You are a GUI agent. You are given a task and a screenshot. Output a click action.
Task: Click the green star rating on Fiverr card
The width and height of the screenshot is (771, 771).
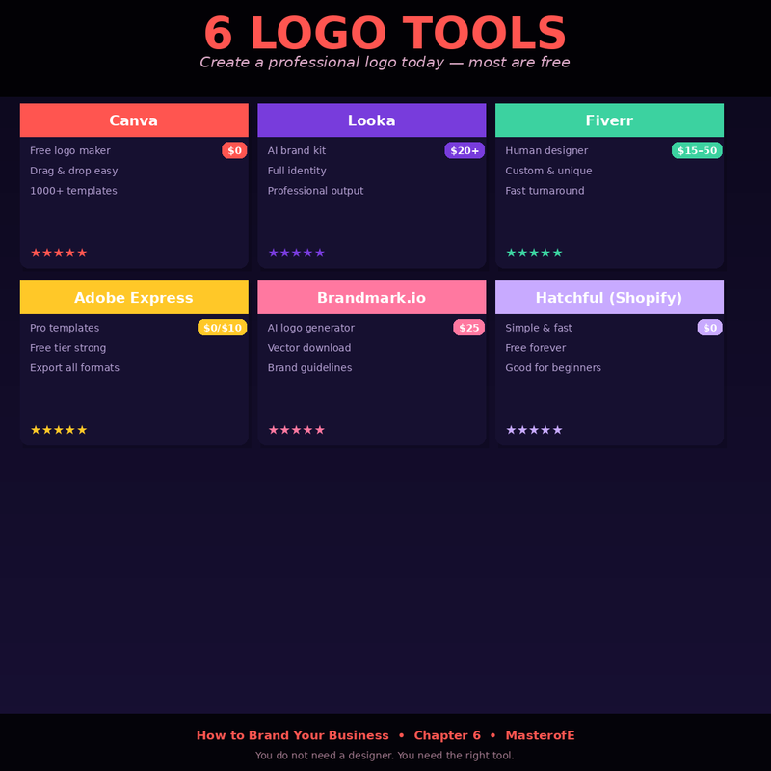[x=534, y=253]
